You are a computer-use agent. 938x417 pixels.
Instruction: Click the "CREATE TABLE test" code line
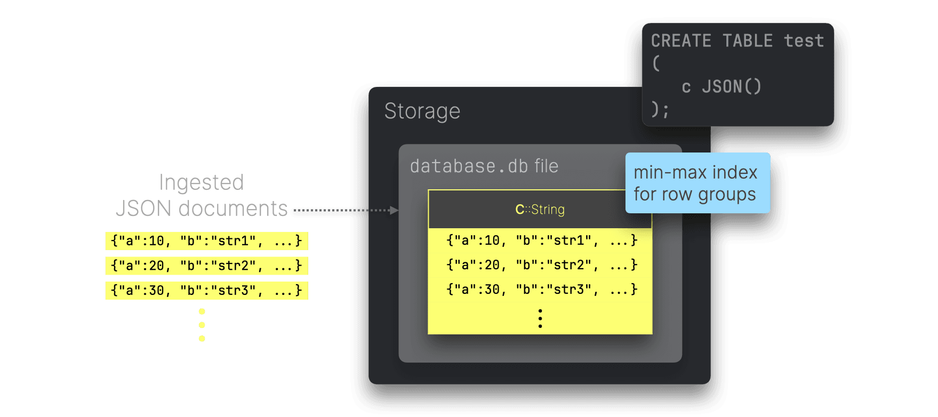tap(737, 41)
